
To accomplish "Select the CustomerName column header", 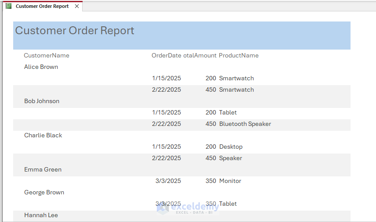I will 47,55.
